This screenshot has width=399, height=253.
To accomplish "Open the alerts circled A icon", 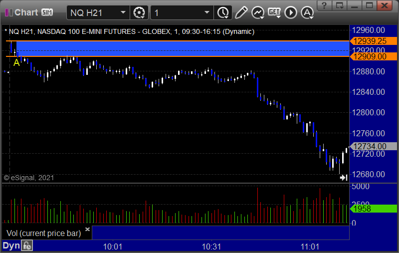I will tap(307, 12).
